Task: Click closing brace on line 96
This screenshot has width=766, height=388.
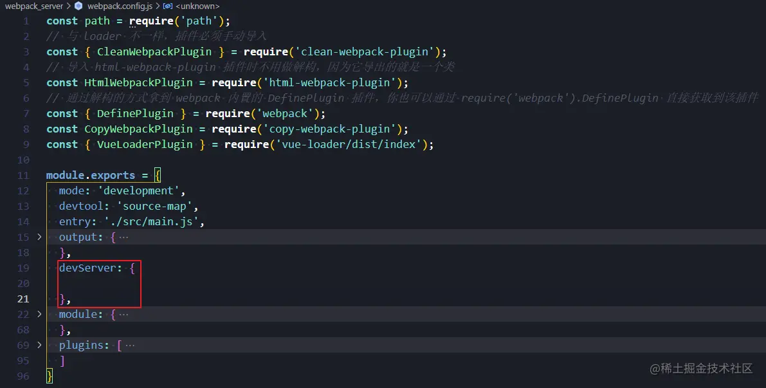Action: [50, 376]
